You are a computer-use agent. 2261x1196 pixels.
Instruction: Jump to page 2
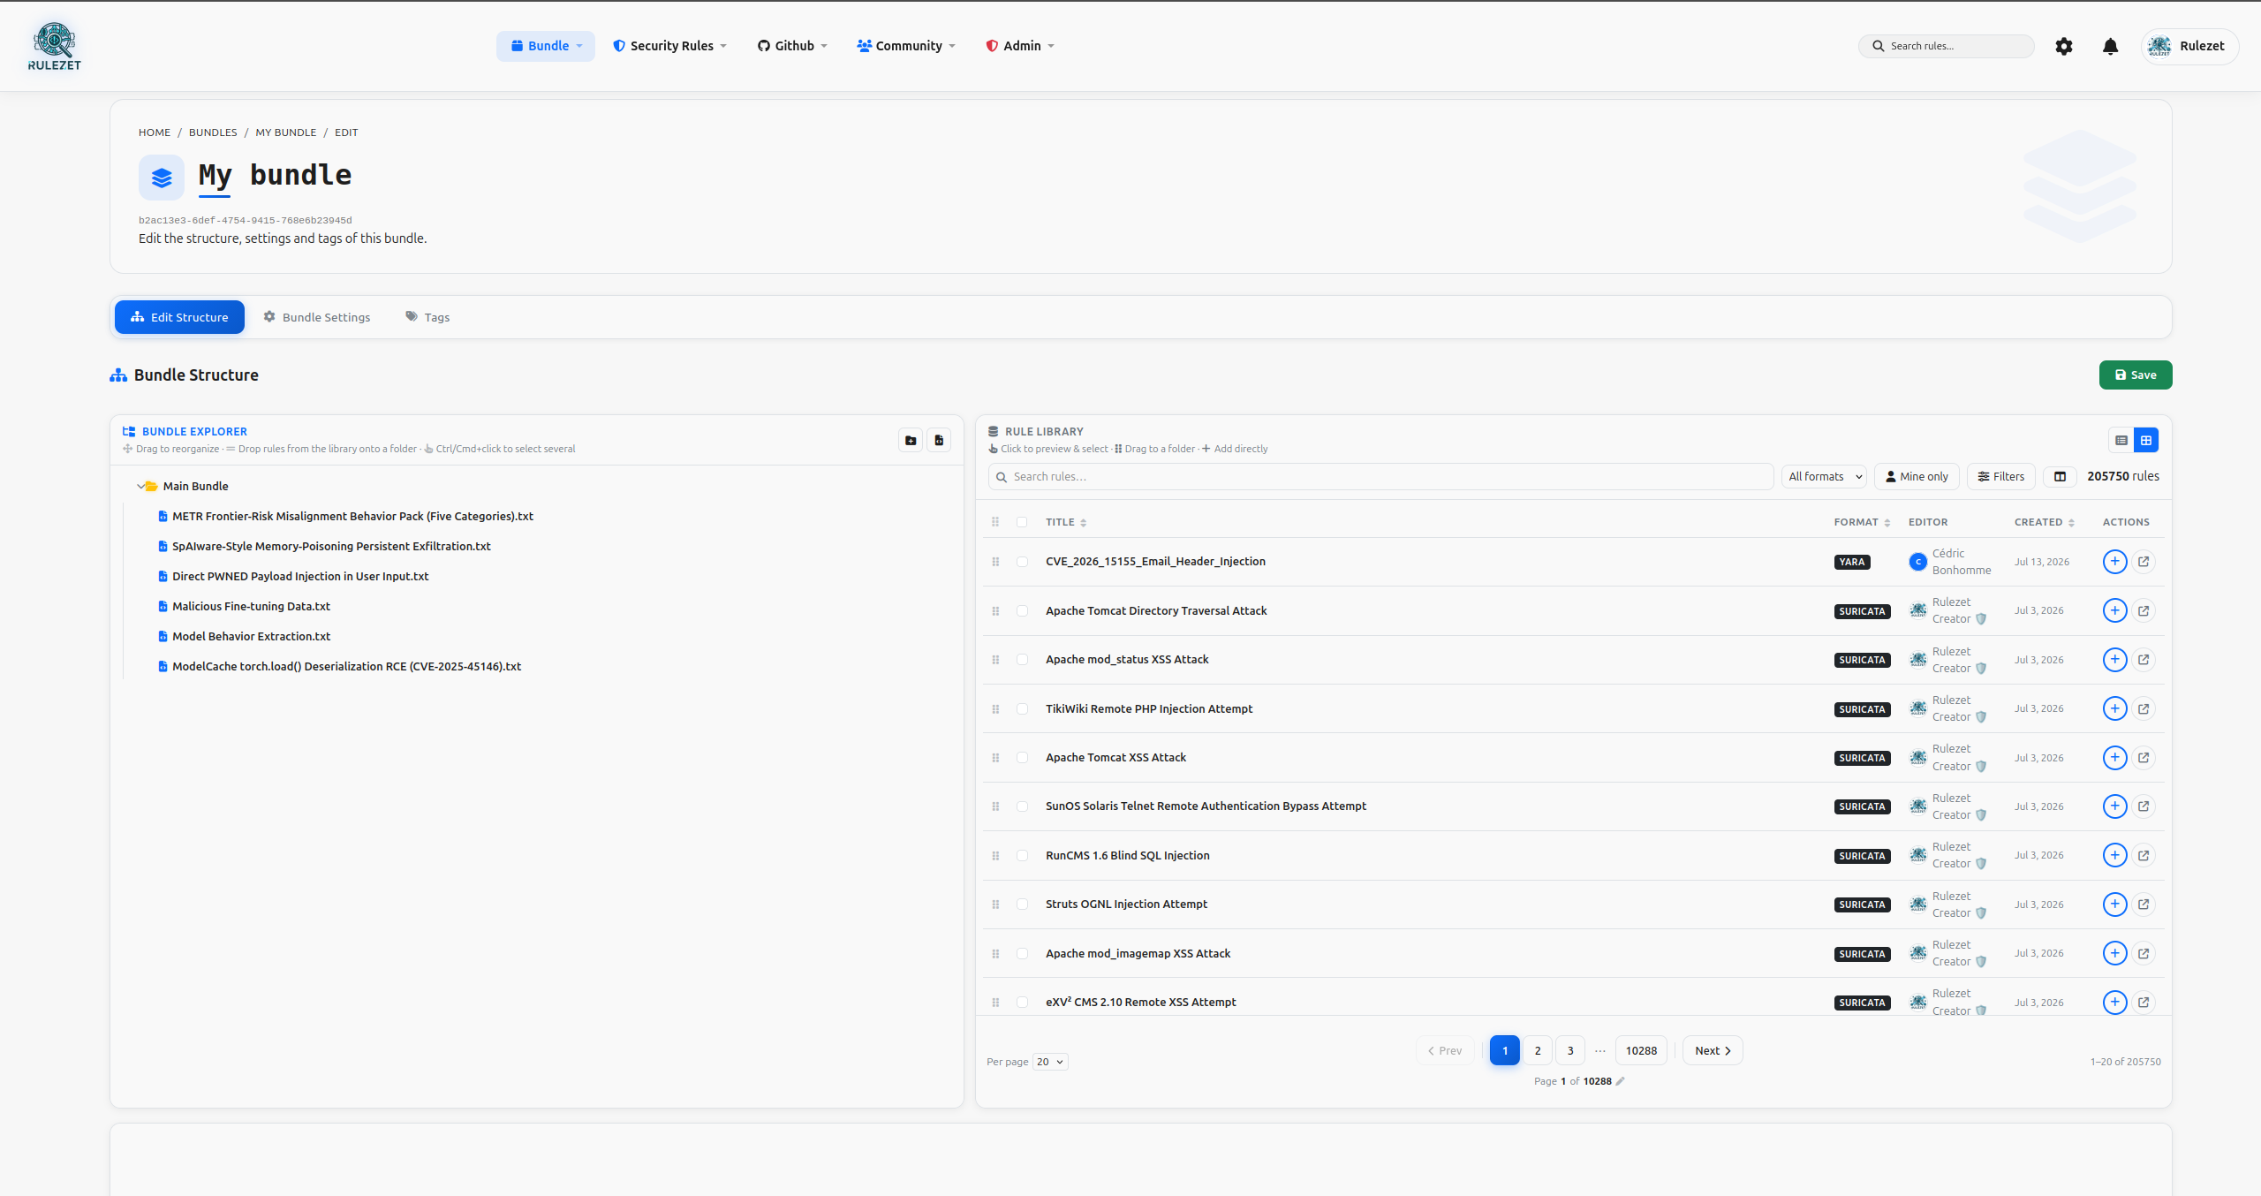pyautogui.click(x=1538, y=1050)
